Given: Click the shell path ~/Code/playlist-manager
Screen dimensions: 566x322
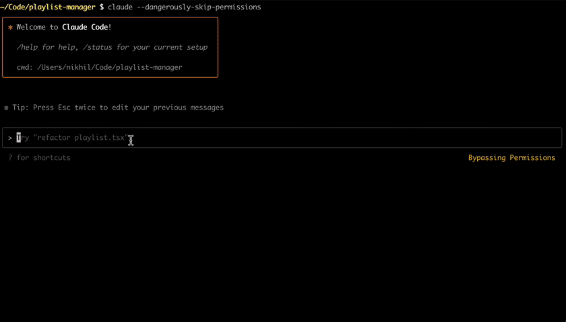Looking at the screenshot, I should pos(48,7).
